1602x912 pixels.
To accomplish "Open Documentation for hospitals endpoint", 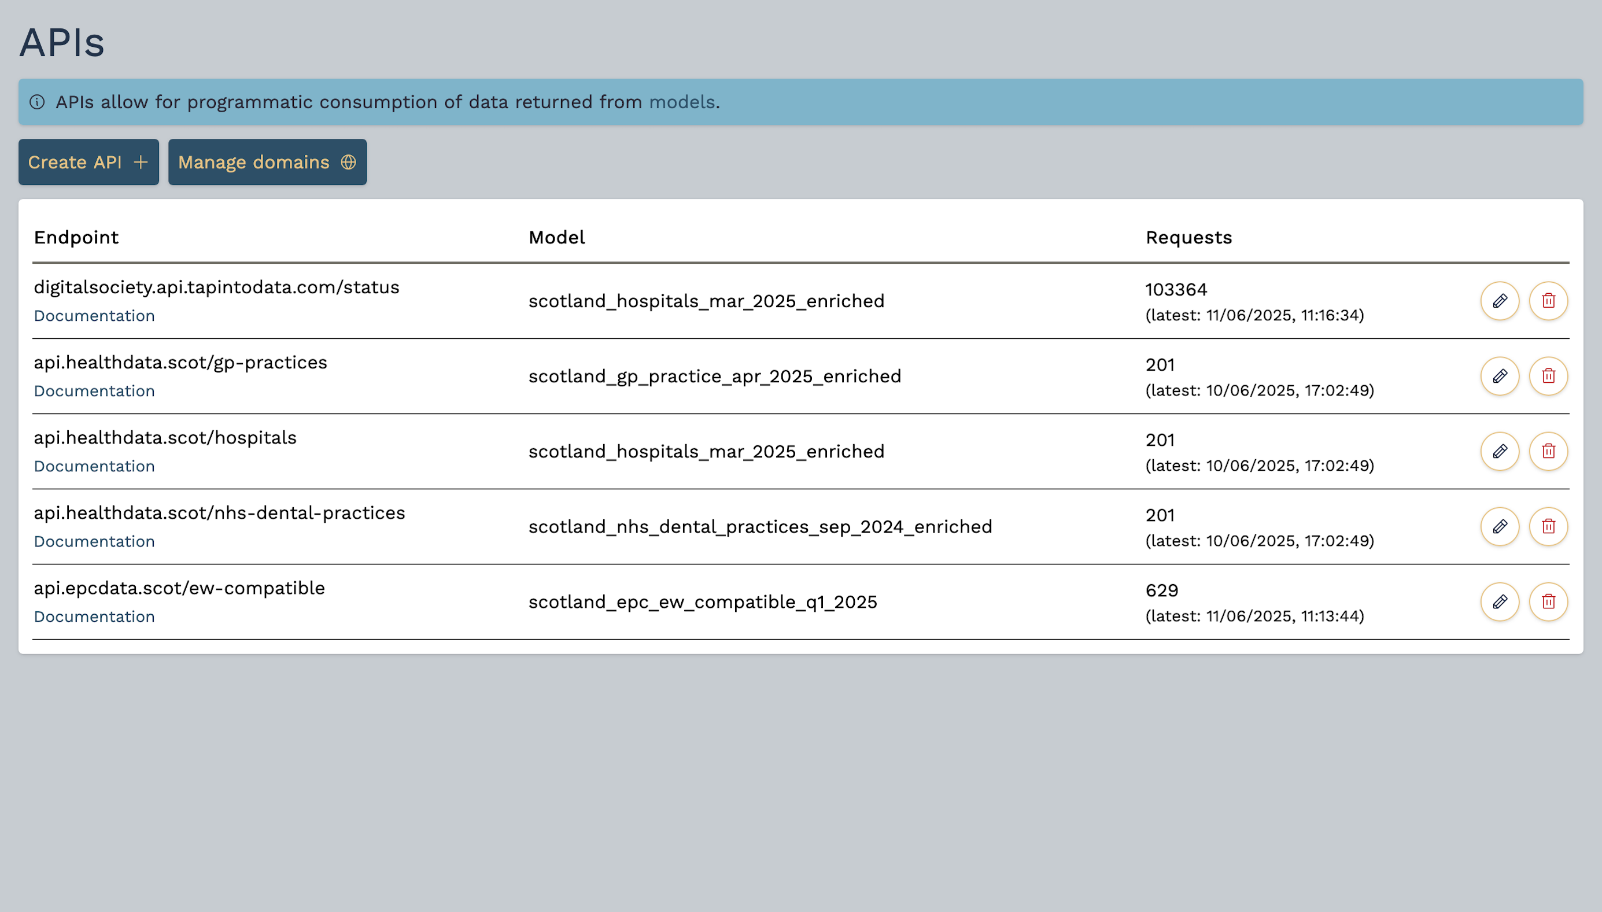I will [94, 466].
